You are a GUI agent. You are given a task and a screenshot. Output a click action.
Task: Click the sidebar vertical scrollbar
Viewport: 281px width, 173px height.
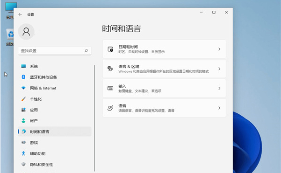point(94,118)
